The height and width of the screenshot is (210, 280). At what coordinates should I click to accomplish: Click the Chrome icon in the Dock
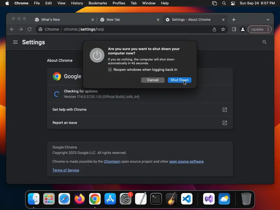click(95, 199)
